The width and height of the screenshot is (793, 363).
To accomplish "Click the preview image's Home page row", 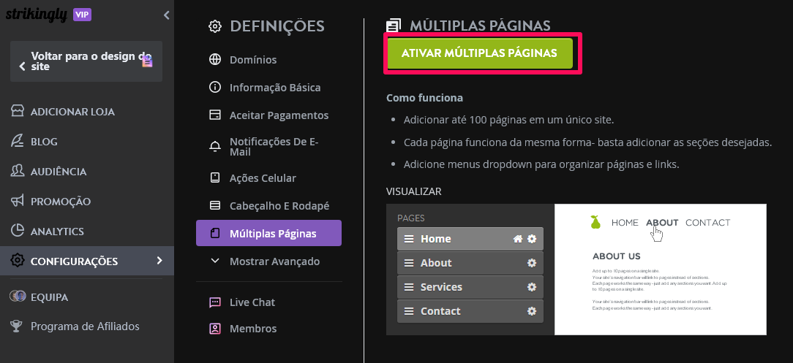I will point(470,239).
